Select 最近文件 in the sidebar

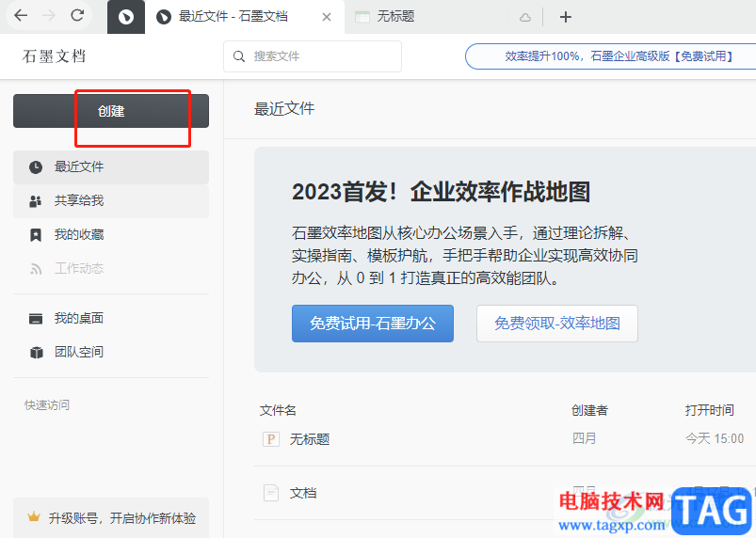click(x=111, y=167)
